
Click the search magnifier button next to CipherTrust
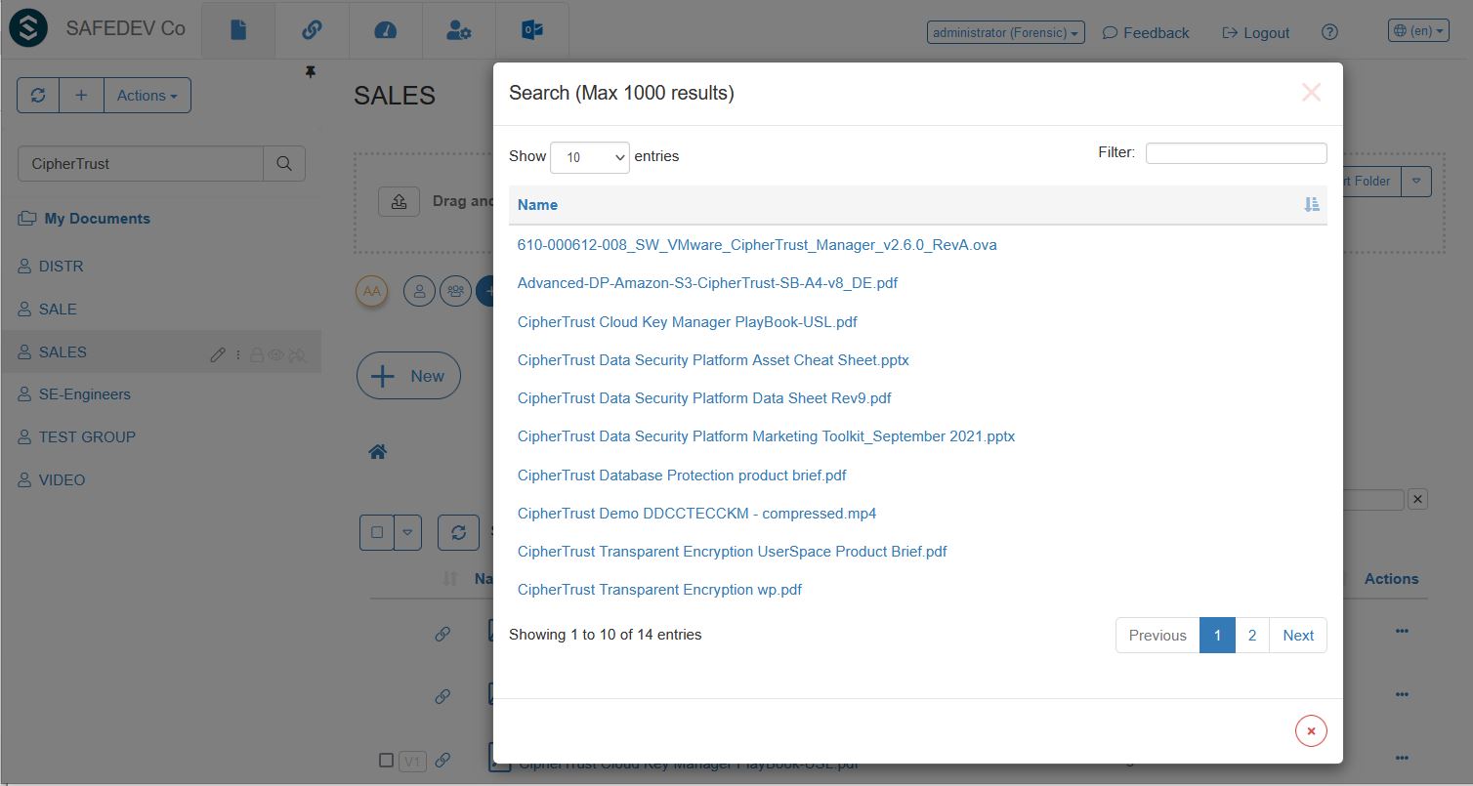[x=284, y=164]
